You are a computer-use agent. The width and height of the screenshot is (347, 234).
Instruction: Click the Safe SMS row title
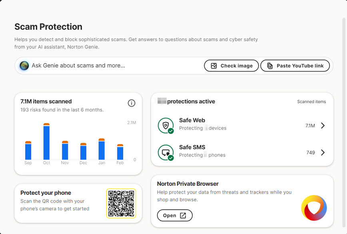click(x=192, y=147)
